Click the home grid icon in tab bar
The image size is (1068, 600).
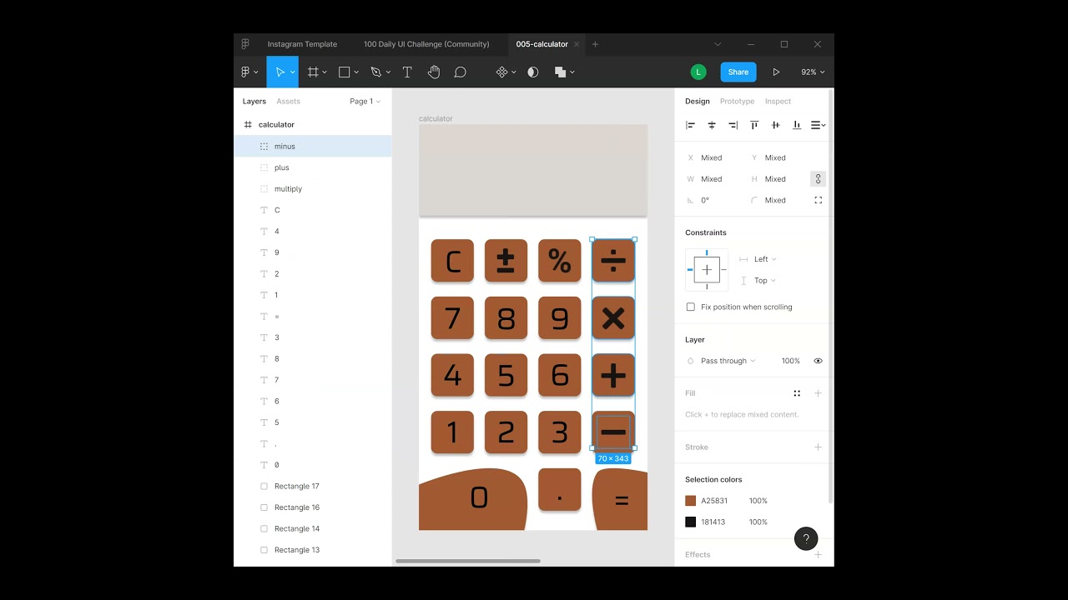tap(245, 44)
